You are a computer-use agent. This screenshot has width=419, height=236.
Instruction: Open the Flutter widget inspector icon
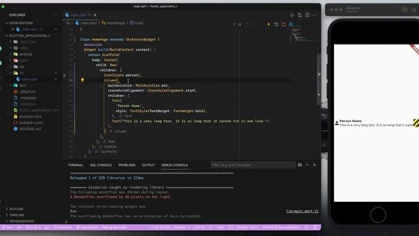pyautogui.click(x=291, y=24)
